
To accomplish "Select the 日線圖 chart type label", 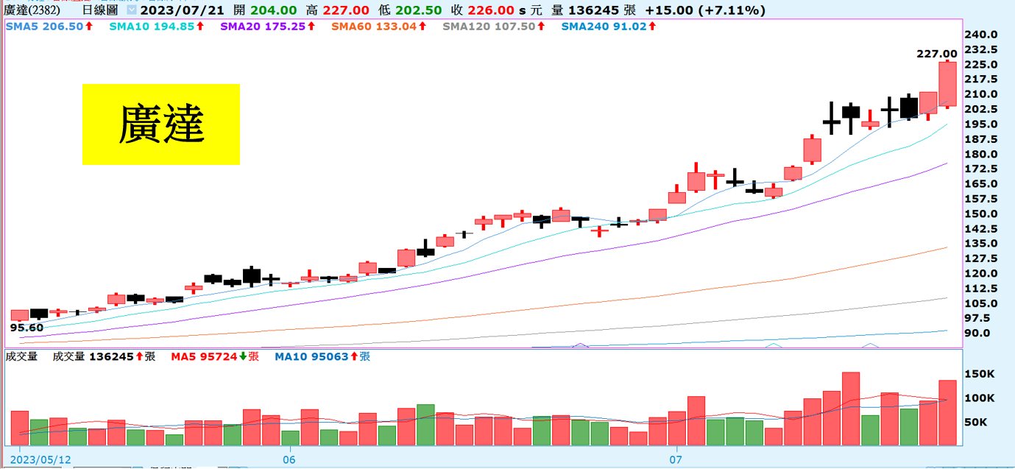I will tap(99, 10).
